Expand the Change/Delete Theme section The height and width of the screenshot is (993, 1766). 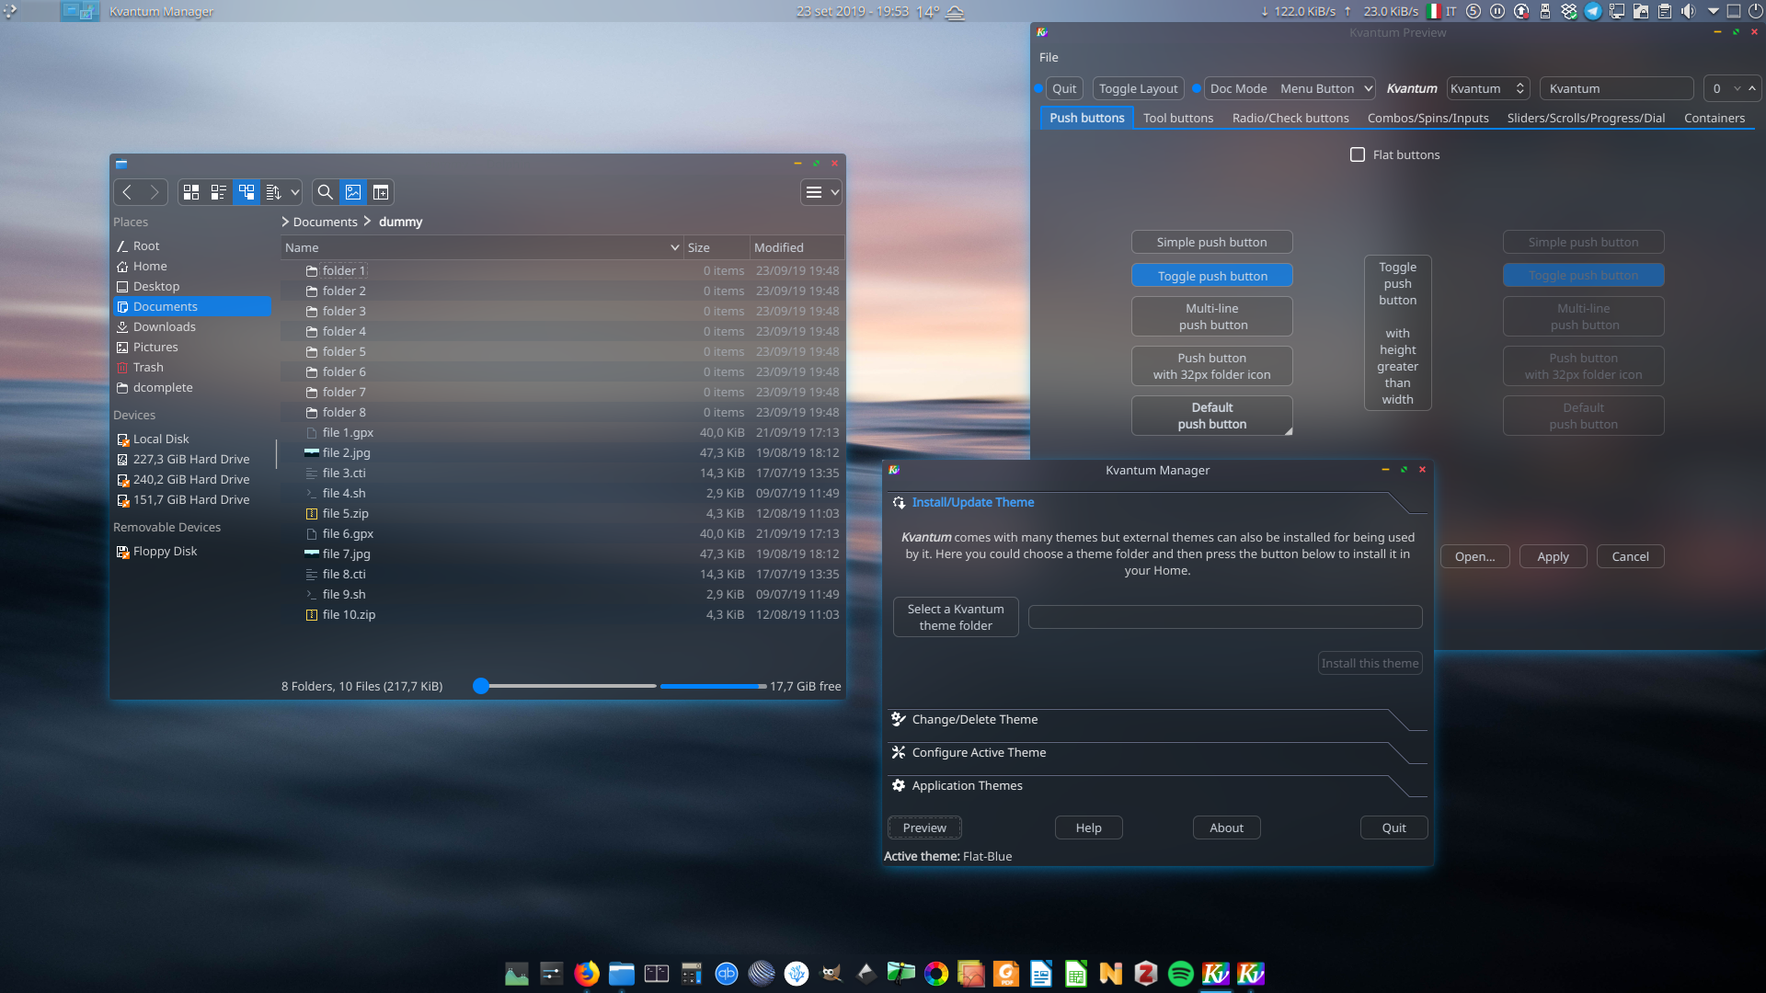(974, 719)
